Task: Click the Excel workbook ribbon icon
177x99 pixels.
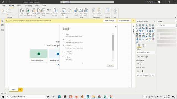Action: (x=27, y=12)
